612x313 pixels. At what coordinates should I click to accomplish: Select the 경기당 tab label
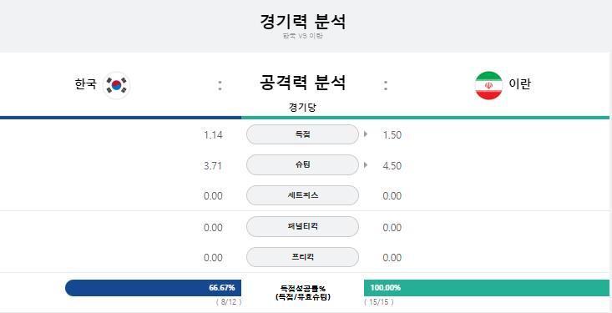click(302, 108)
